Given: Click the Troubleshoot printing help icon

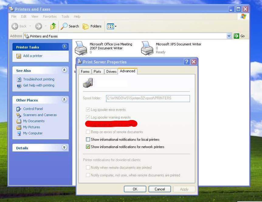Looking at the screenshot, I should [x=19, y=80].
